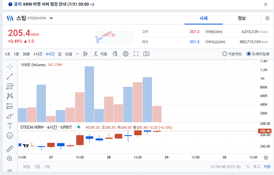Collapse the drawing toolbar side arrow
274x175 pixels.
[x=16, y=153]
